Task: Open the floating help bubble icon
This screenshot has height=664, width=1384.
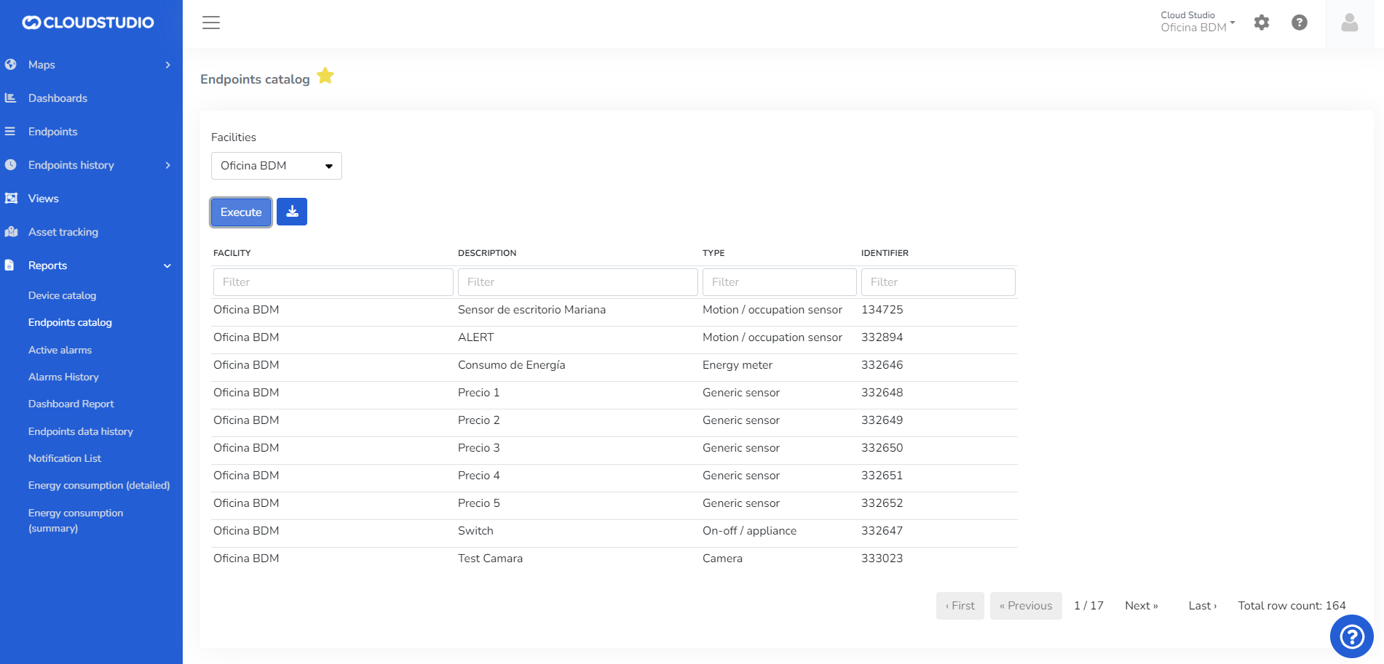Action: click(1351, 636)
